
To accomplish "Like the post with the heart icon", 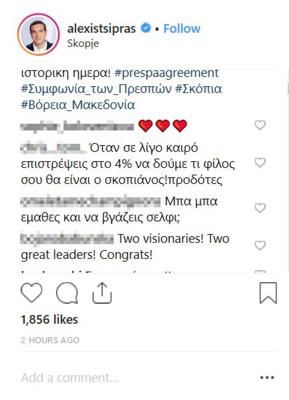I will 32,293.
